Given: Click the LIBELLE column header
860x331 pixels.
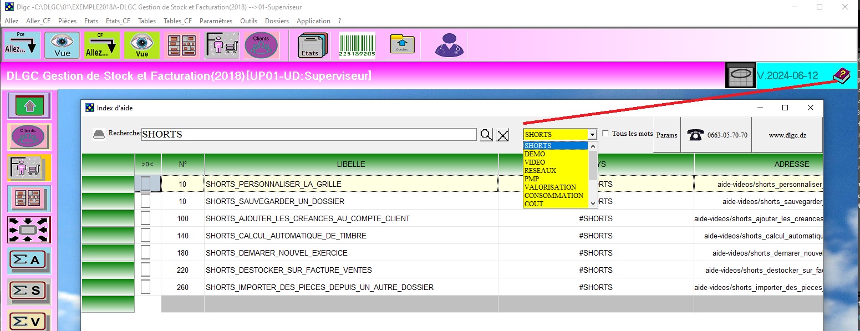Looking at the screenshot, I should pos(351,164).
